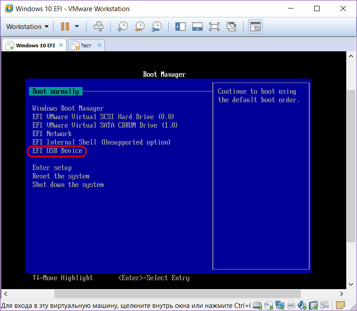Close the Windows 10 EFI tab
Viewport: 357px width, 311px height.
(61, 45)
